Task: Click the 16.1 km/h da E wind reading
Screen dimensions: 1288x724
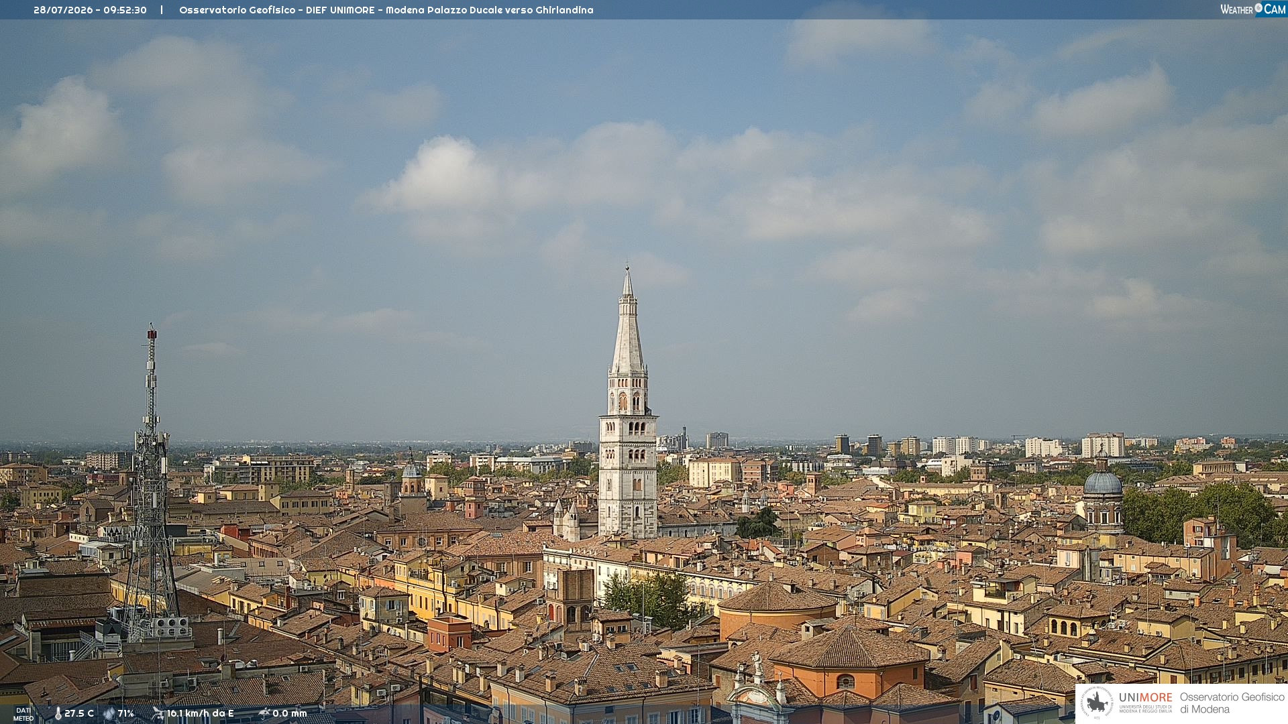Action: [x=200, y=713]
